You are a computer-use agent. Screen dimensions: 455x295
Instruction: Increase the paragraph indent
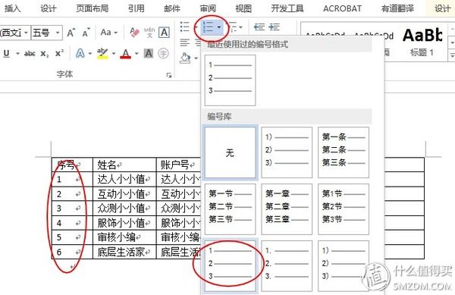275,27
